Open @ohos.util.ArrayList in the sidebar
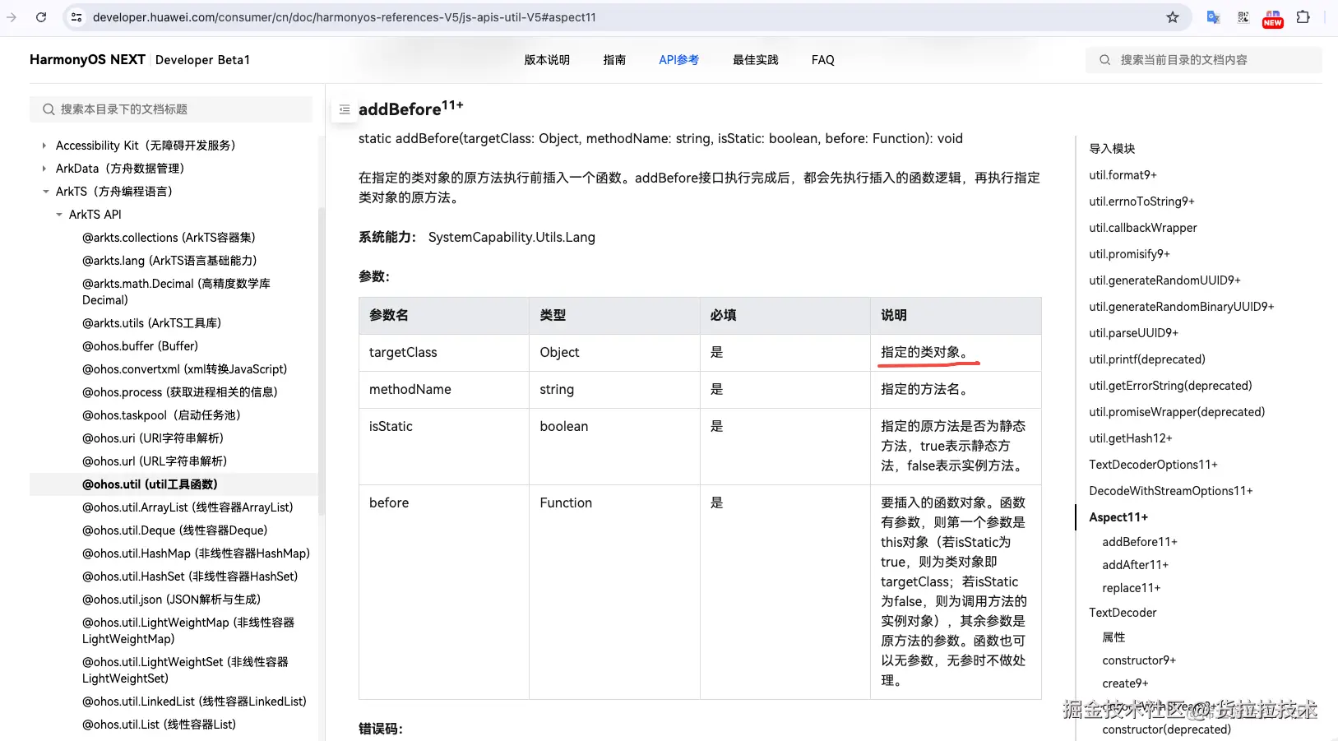Screen dimensions: 1338x741 click(x=188, y=507)
